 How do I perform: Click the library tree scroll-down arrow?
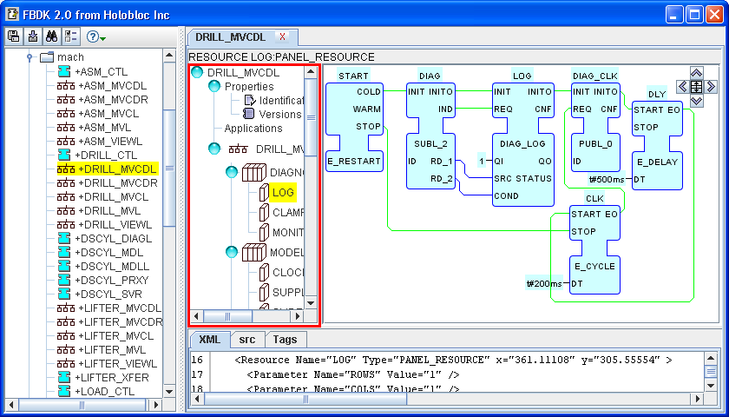pyautogui.click(x=169, y=392)
